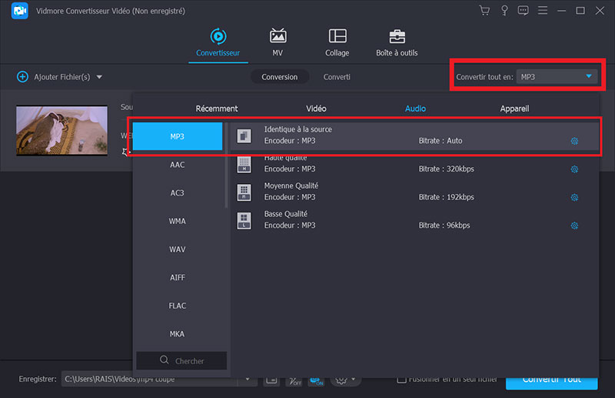The image size is (615, 398).
Task: Switch to the Vidéo format tab
Action: pos(316,109)
